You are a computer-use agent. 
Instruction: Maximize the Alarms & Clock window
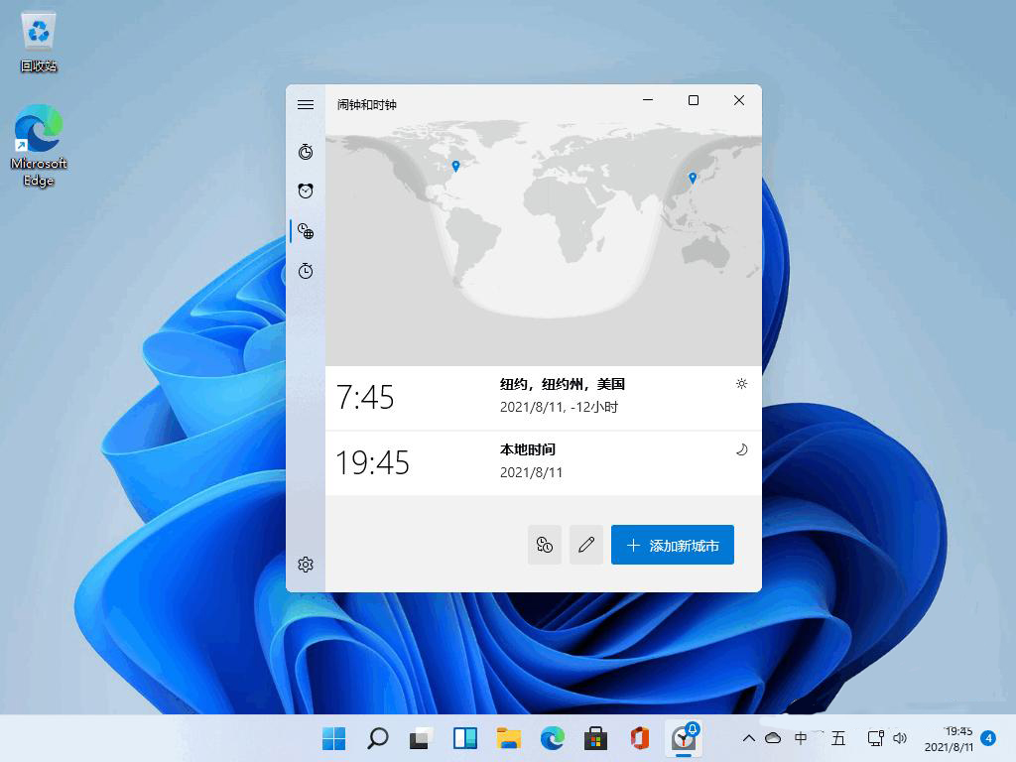point(693,100)
